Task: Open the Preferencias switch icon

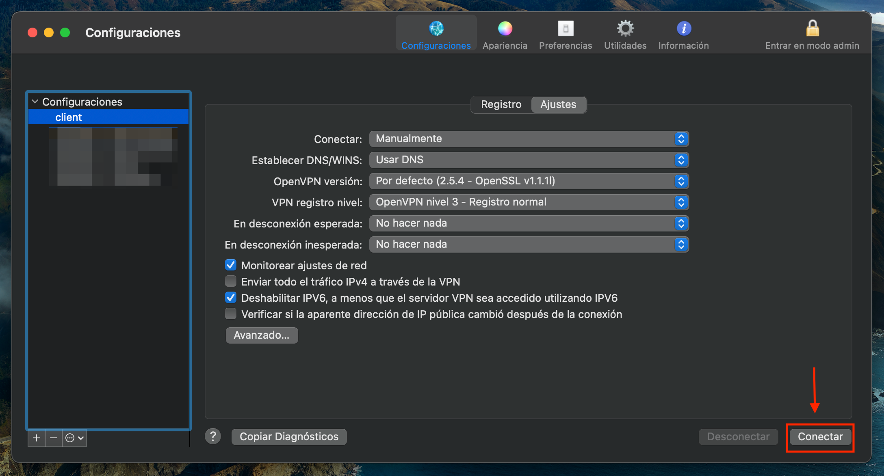Action: pyautogui.click(x=565, y=28)
